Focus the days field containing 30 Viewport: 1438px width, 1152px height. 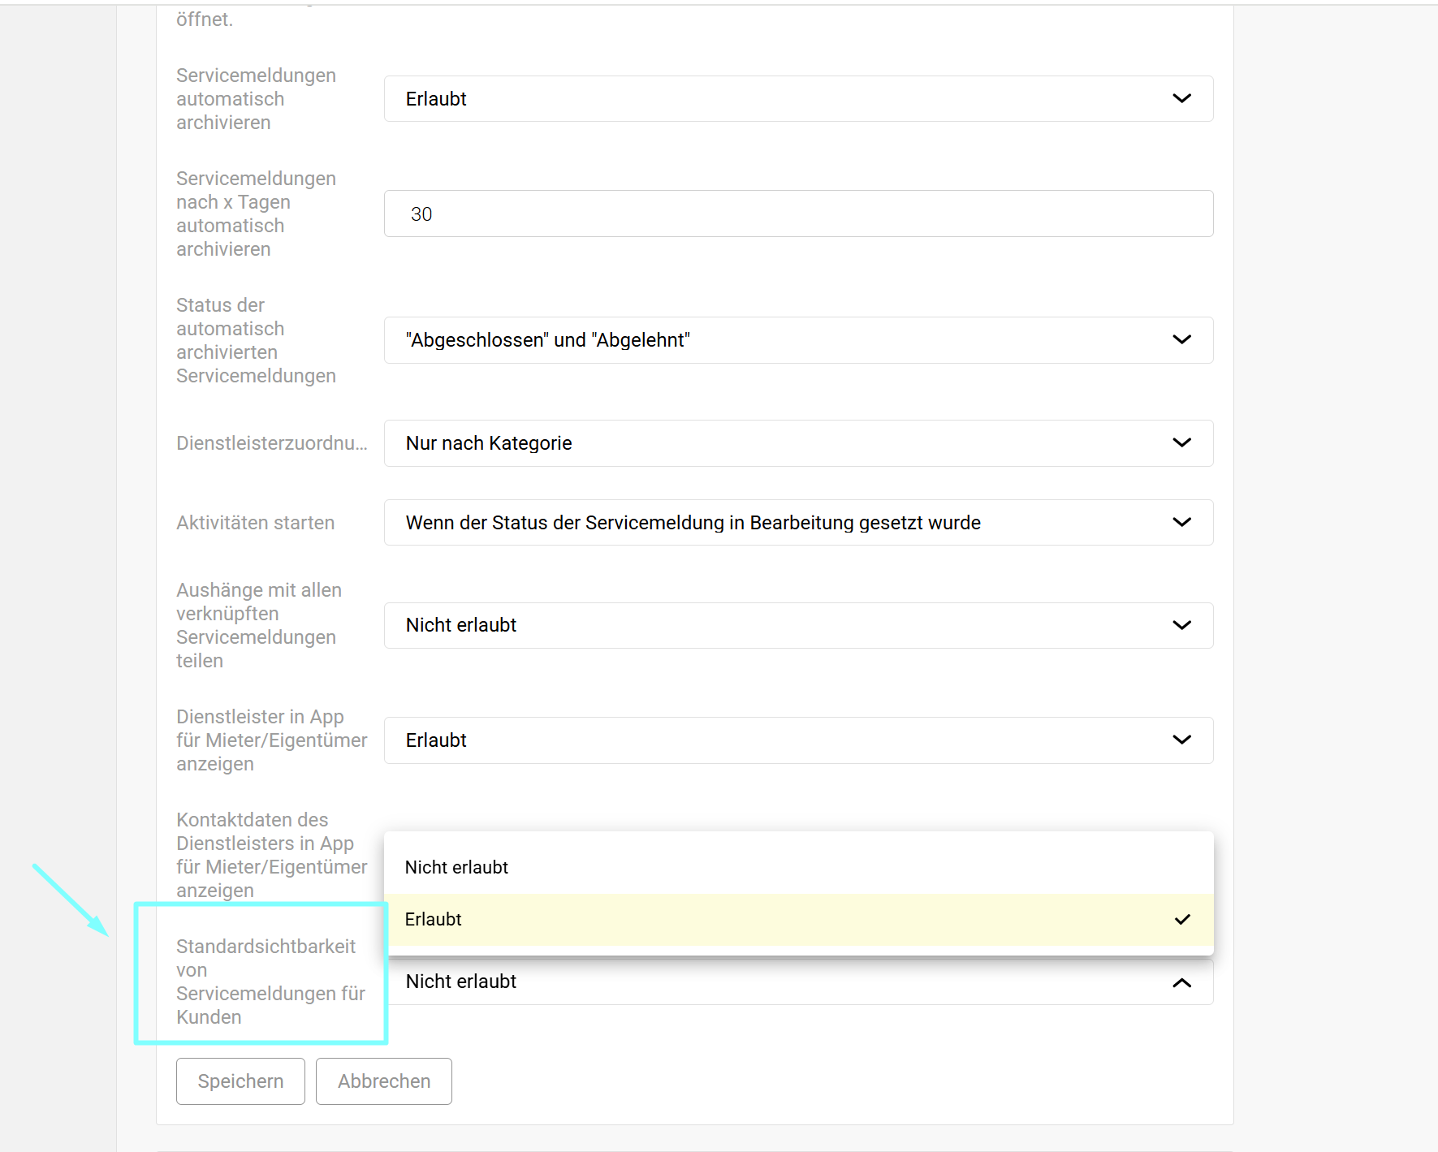[797, 214]
